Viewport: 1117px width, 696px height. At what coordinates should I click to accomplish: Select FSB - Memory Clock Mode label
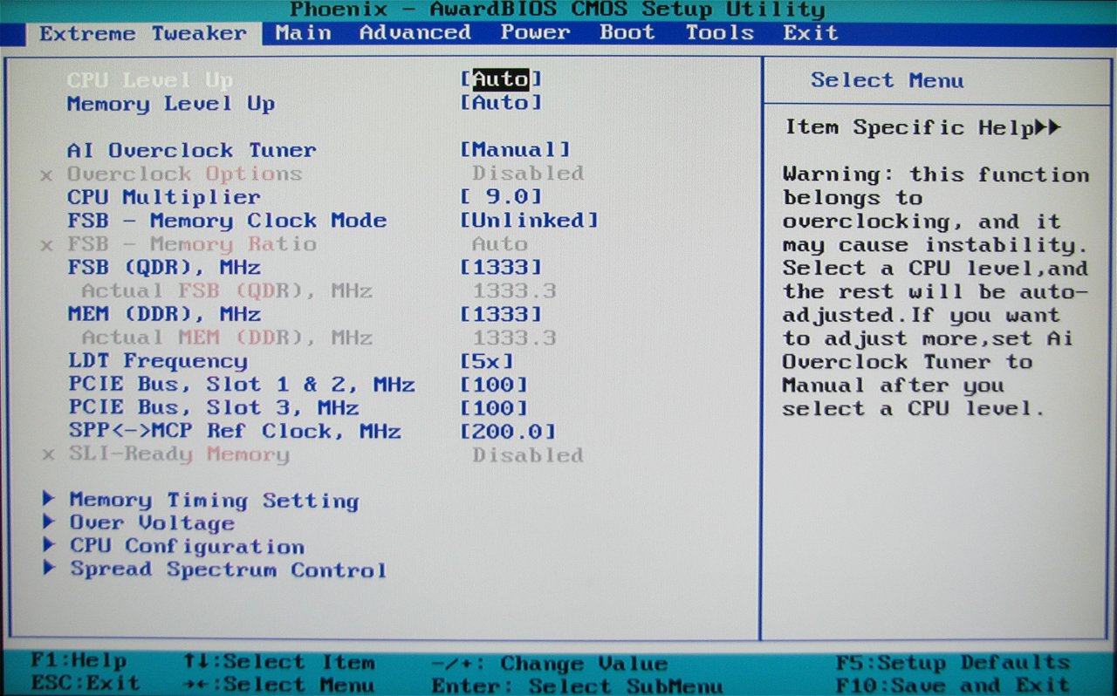point(227,221)
